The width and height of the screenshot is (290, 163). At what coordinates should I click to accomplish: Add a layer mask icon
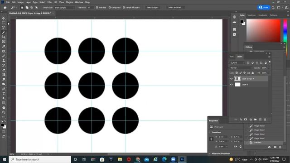[246, 120]
